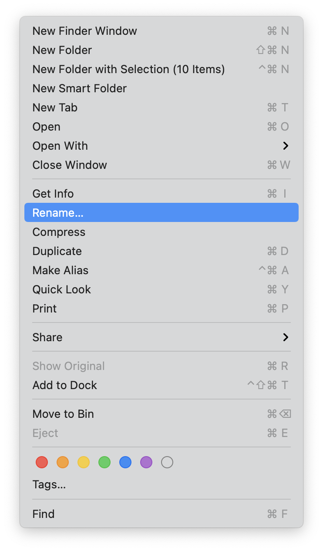Screen dimensions: 323x551
Task: Select the red tag color
Action: click(x=42, y=462)
